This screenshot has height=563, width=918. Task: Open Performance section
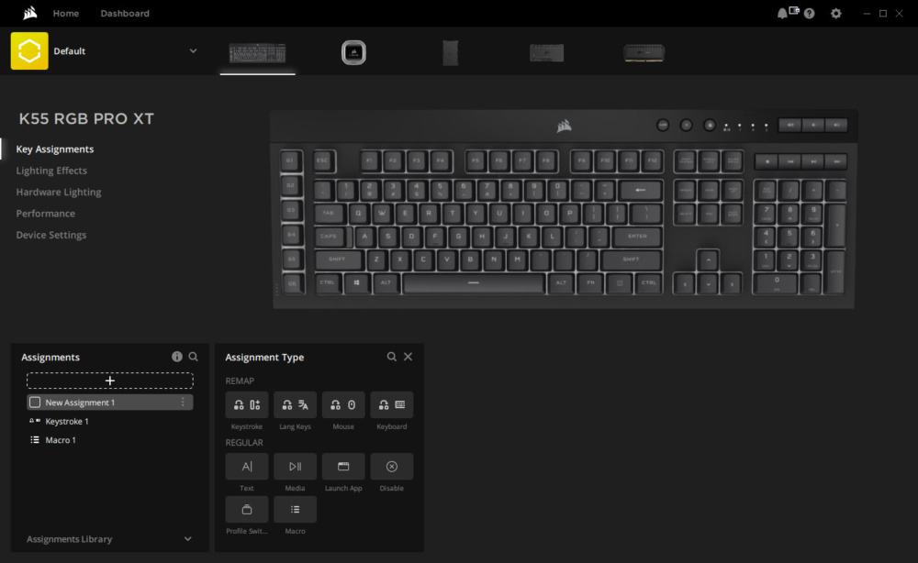[46, 214]
